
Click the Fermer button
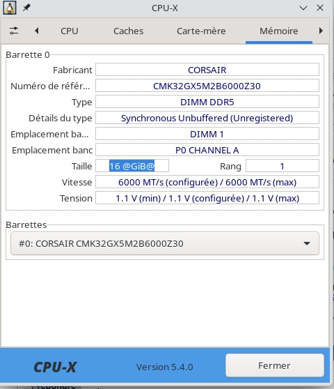point(275,365)
